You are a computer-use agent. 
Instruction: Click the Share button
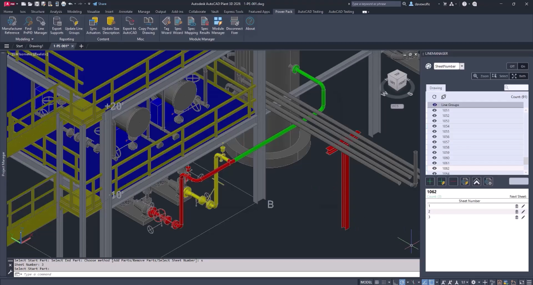pos(100,4)
